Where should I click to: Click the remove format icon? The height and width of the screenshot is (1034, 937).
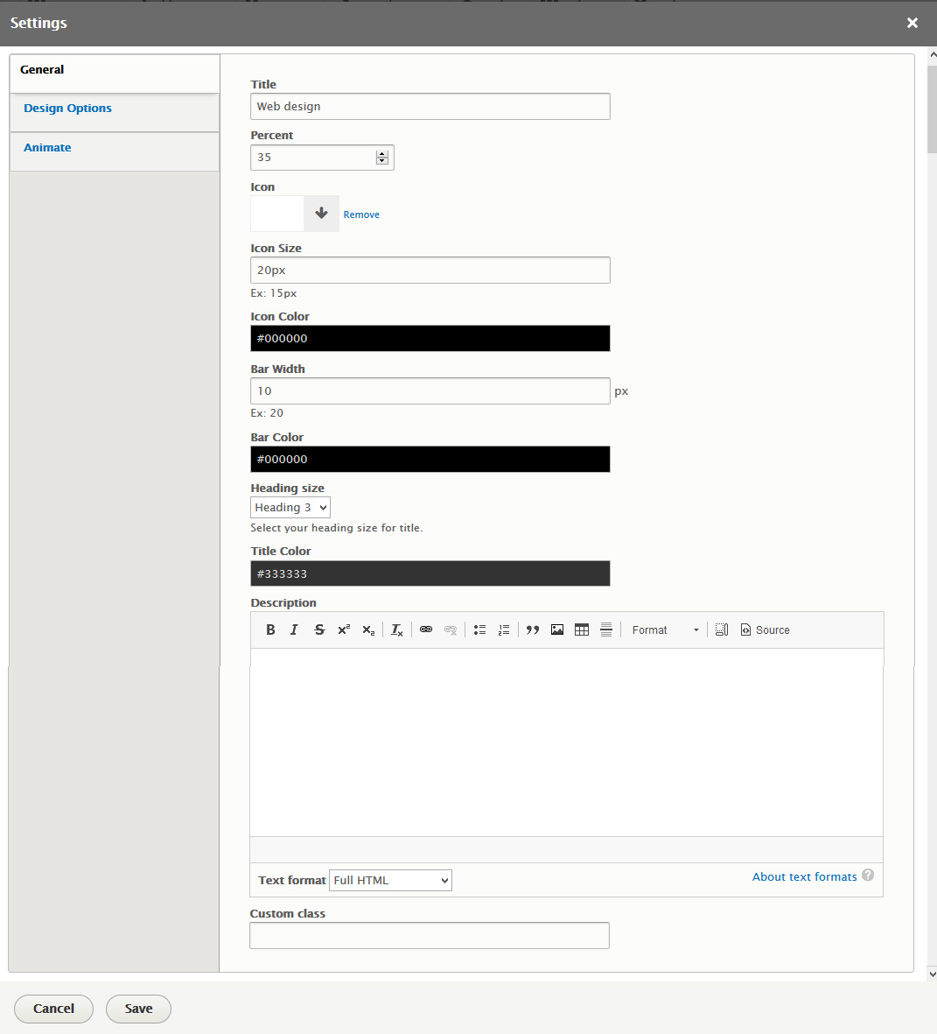pyautogui.click(x=396, y=630)
